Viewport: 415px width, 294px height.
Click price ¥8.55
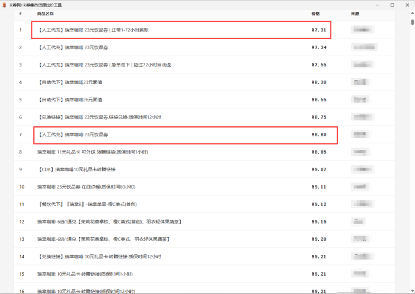tap(319, 100)
